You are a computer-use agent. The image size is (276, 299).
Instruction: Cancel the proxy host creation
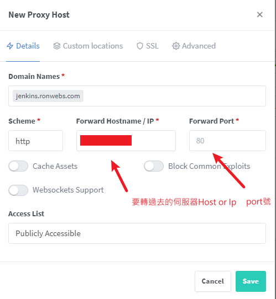pos(213,281)
